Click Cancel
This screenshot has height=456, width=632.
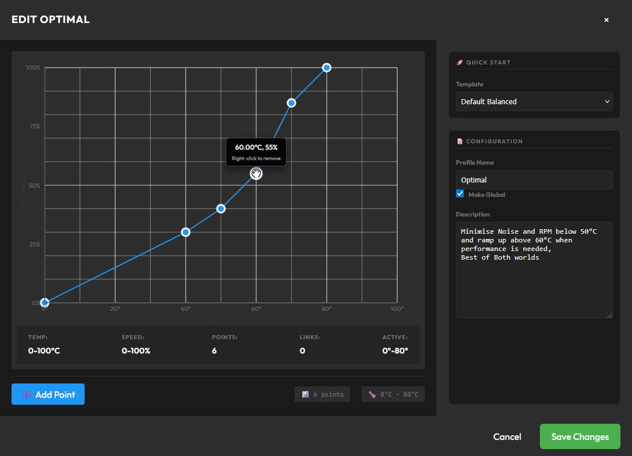coord(507,436)
